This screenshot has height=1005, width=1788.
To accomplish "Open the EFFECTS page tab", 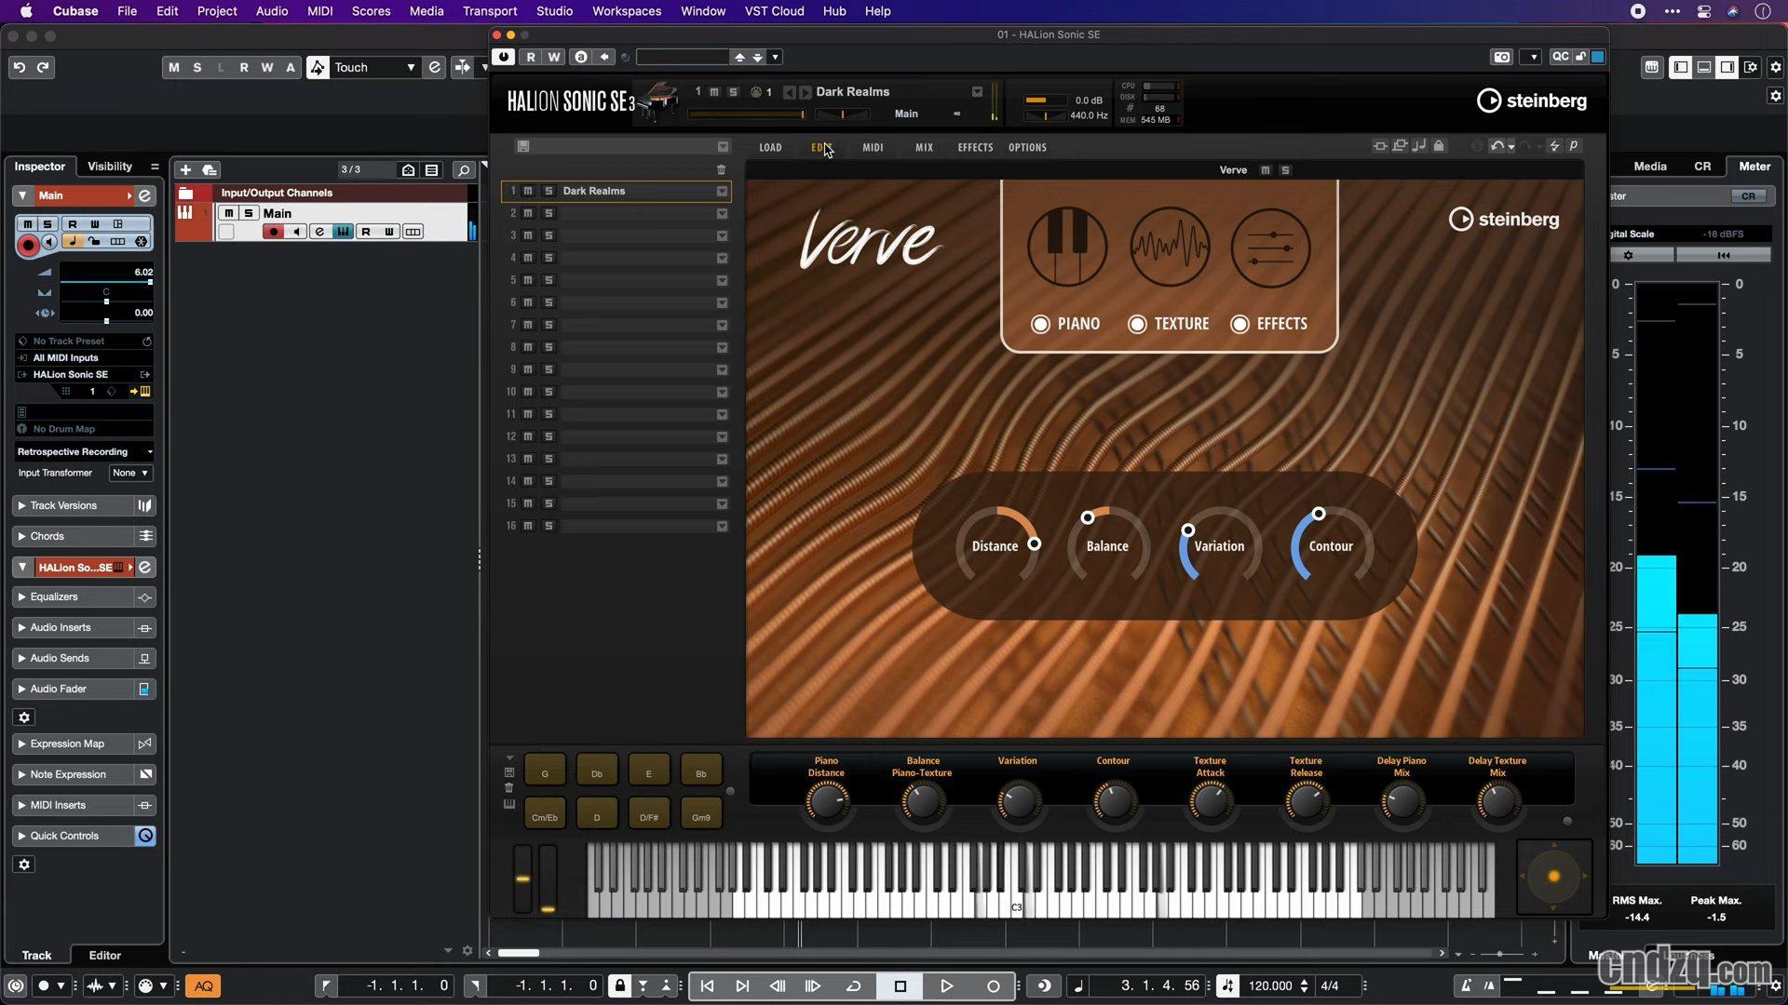I will (975, 147).
